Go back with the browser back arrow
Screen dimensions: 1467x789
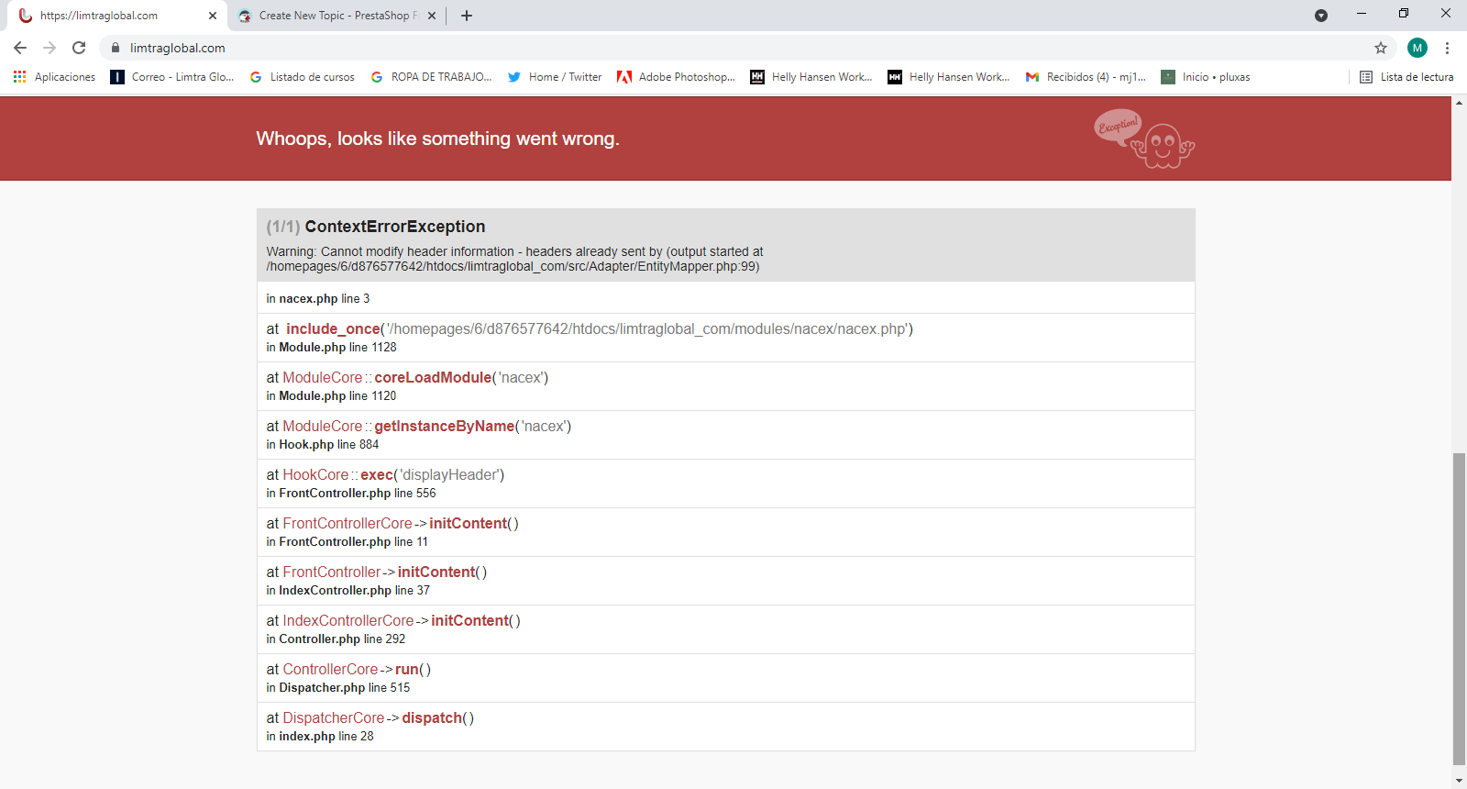[x=20, y=48]
